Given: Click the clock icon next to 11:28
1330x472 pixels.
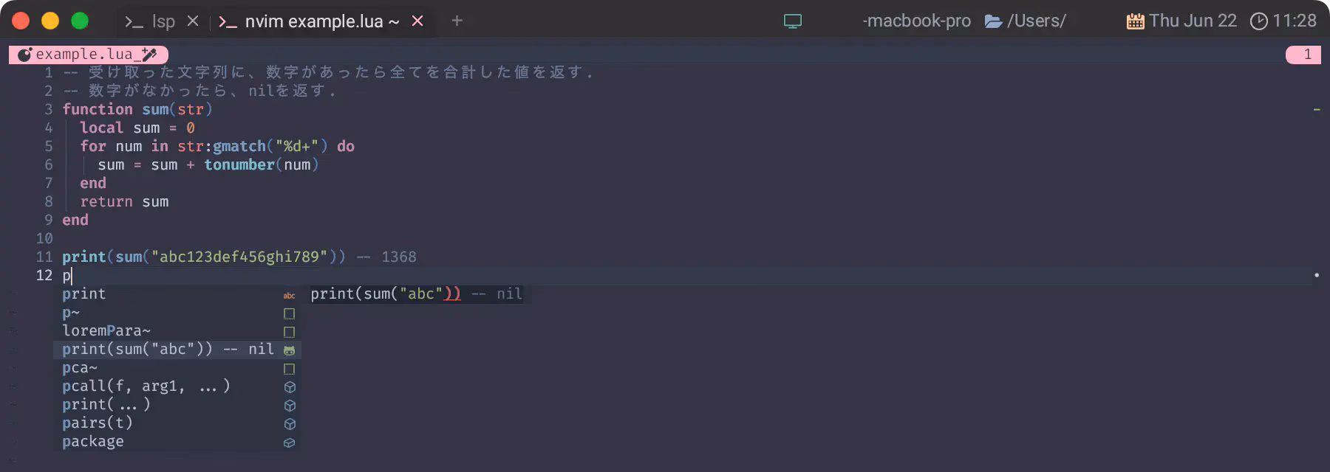Looking at the screenshot, I should click(1258, 21).
